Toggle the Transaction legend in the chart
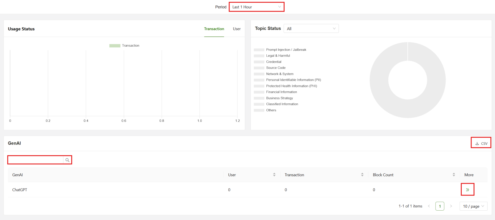Screen dimensions: 495x220 (124, 46)
